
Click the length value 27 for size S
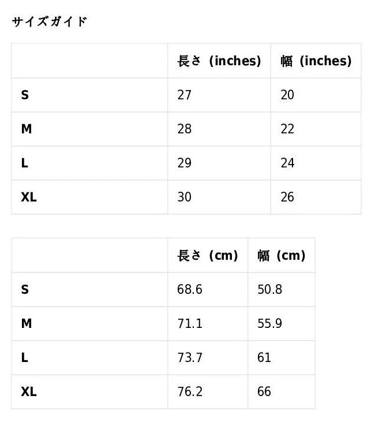point(184,95)
